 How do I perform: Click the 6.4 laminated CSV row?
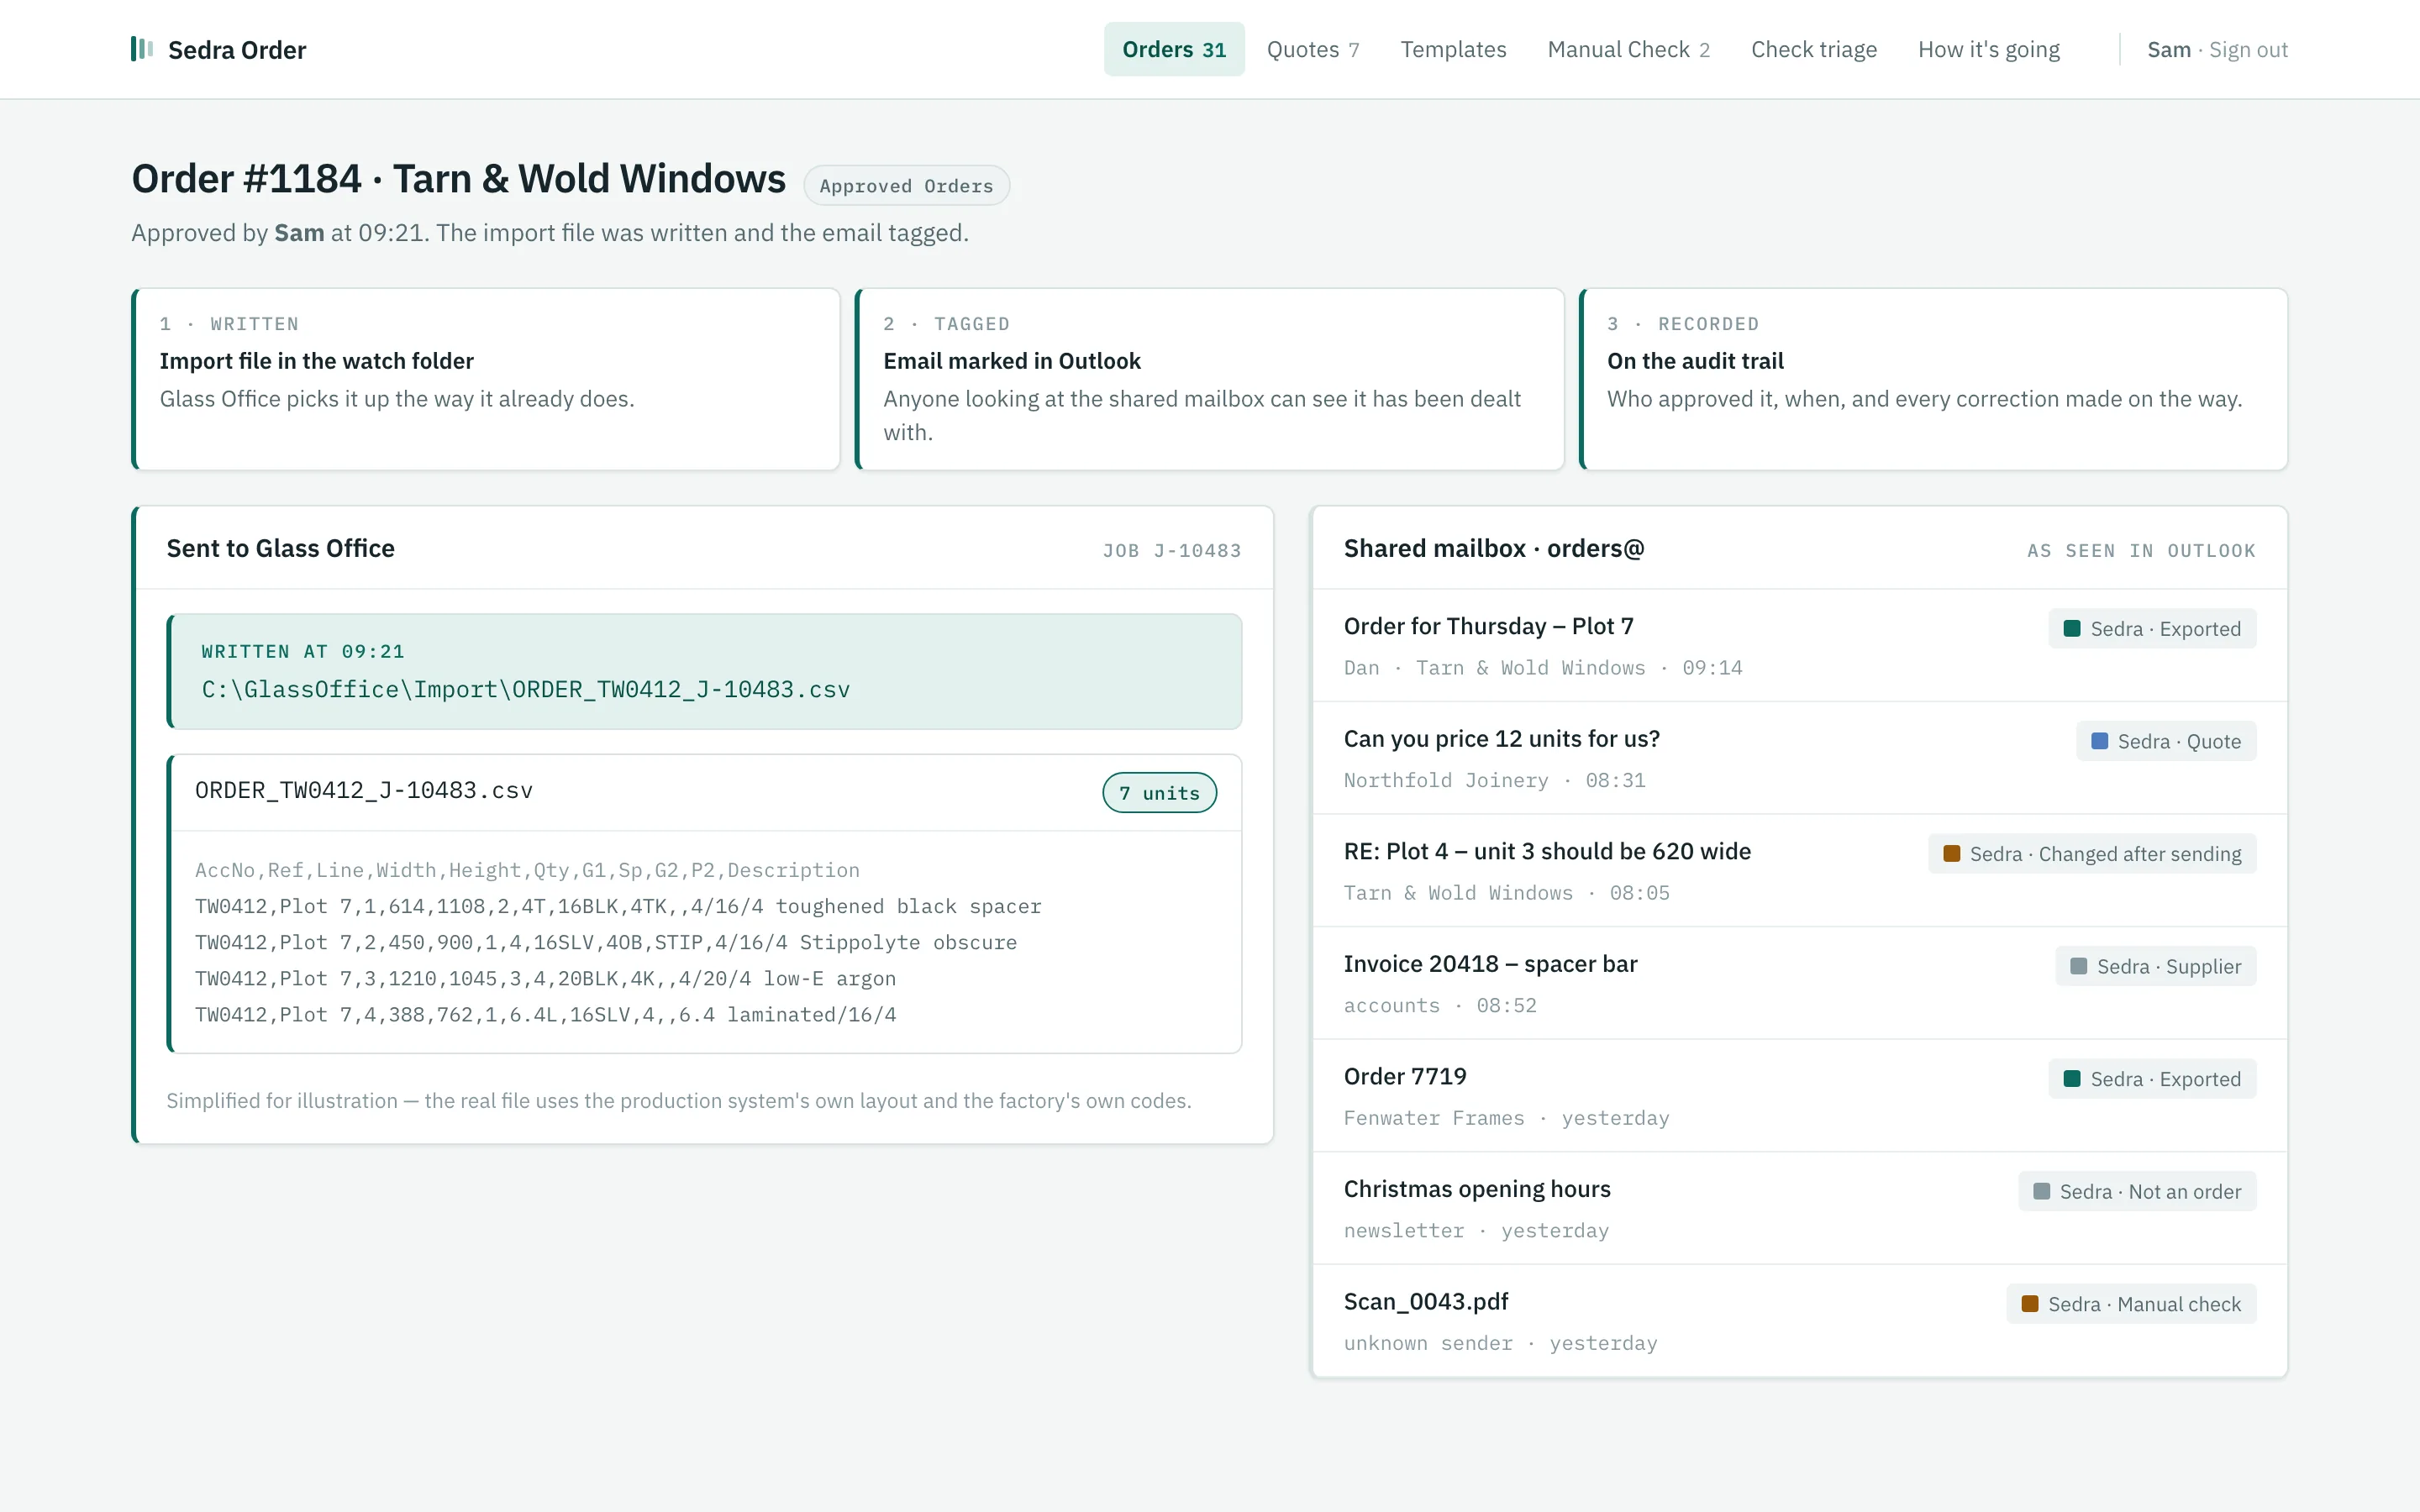click(545, 1014)
